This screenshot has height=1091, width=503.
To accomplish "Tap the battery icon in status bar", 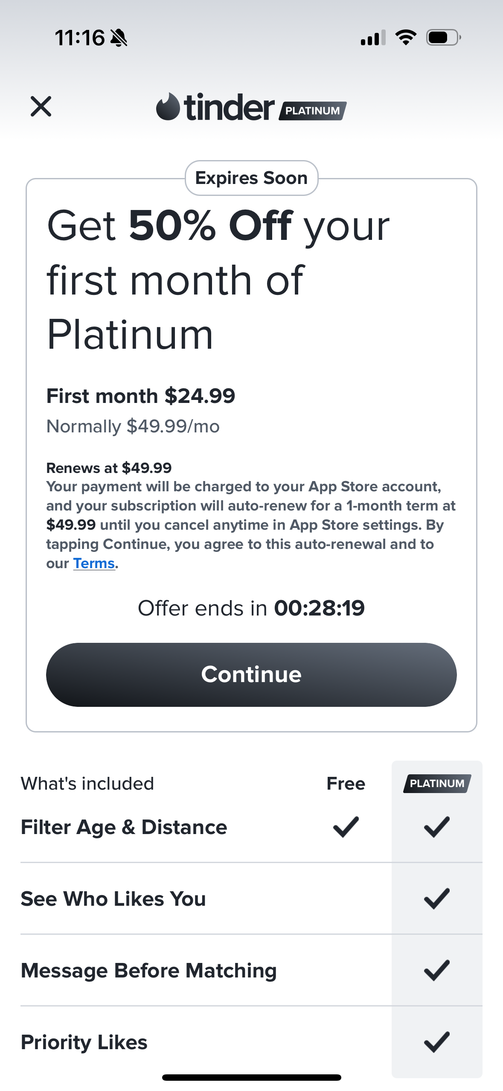I will point(443,38).
